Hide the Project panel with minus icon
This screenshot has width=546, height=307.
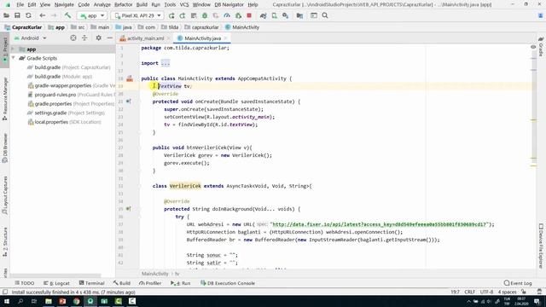110,38
